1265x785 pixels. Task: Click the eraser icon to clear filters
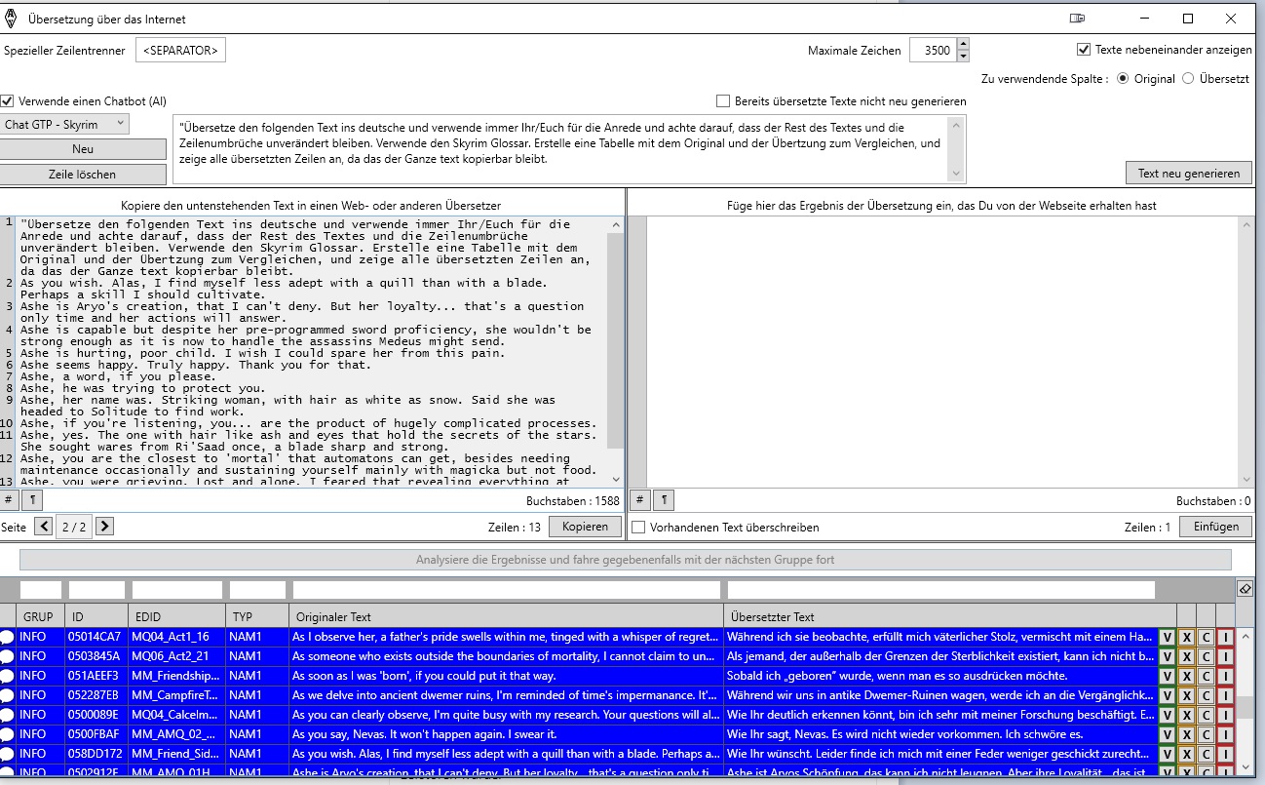[x=1245, y=589]
